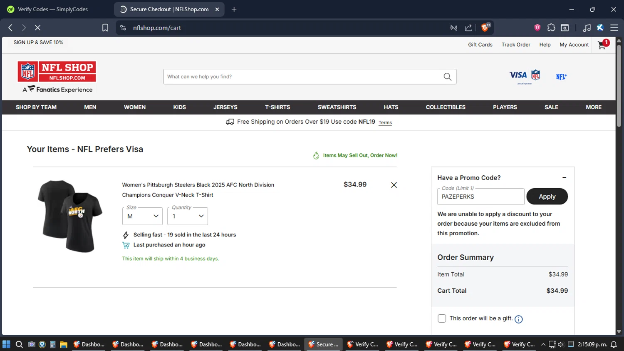Click the share page icon
Screen dimensions: 624x351
click(x=468, y=27)
